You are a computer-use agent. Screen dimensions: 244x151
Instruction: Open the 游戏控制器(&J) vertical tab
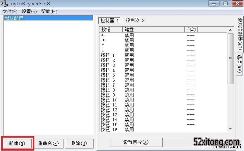[240, 34]
